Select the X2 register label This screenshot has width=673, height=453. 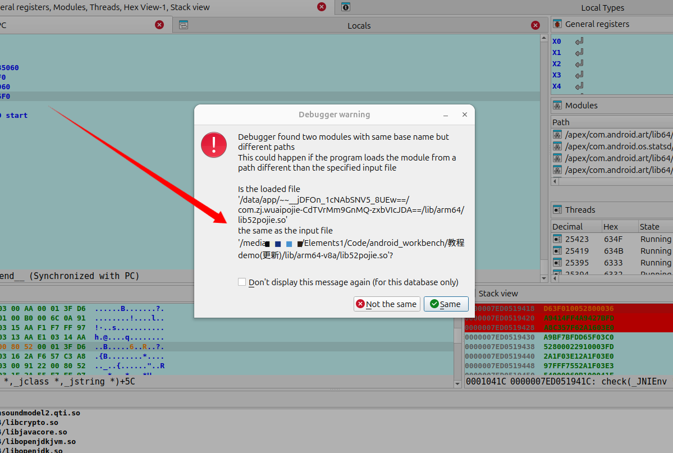click(x=557, y=63)
